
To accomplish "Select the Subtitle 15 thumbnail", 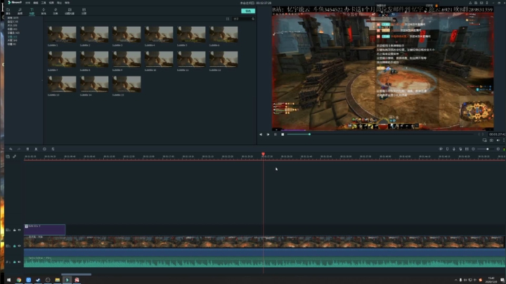I will point(126,84).
